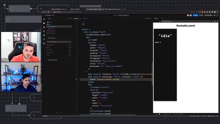Select the Tests preview tab

tap(163, 18)
